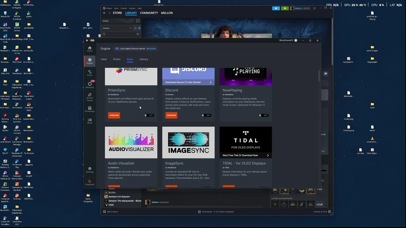Image resolution: width=406 pixels, height=228 pixels.
Task: Toggle Discord app on
Action: coord(206,115)
